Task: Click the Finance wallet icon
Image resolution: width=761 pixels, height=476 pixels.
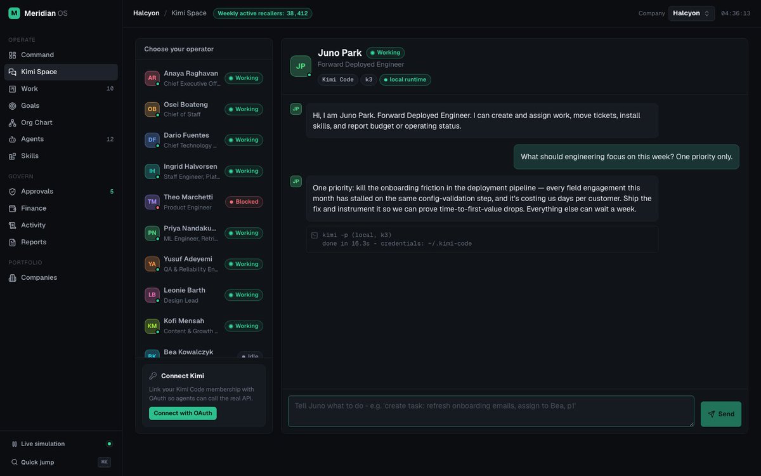Action: [13, 208]
